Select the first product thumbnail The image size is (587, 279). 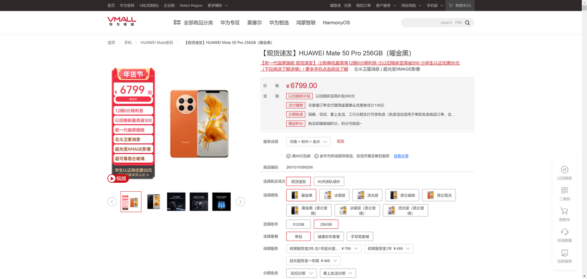[x=131, y=202]
